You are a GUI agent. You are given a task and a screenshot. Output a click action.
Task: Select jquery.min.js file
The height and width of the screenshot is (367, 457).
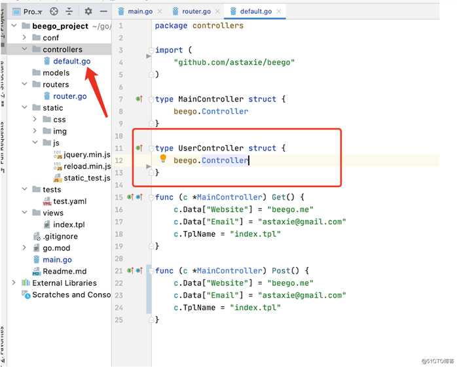[x=87, y=154]
